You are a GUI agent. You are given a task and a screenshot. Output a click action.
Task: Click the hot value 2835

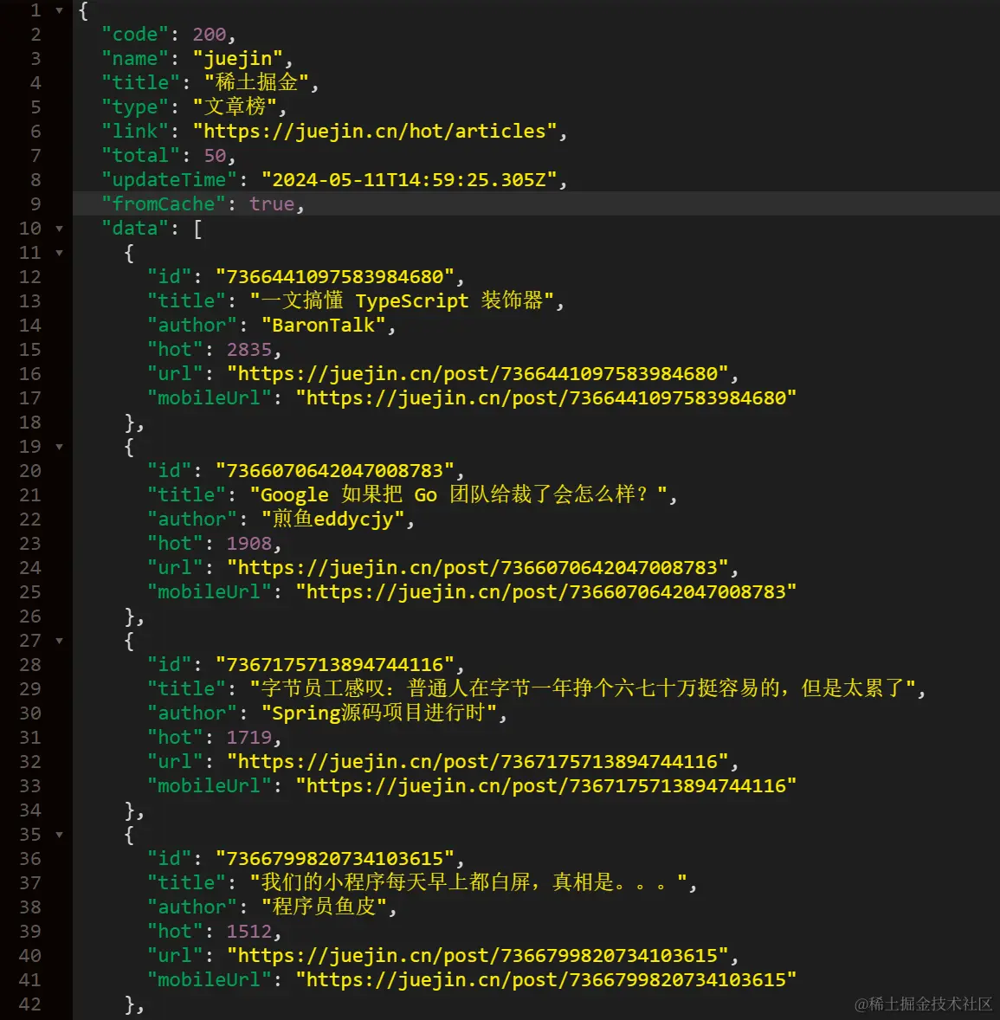(x=249, y=350)
